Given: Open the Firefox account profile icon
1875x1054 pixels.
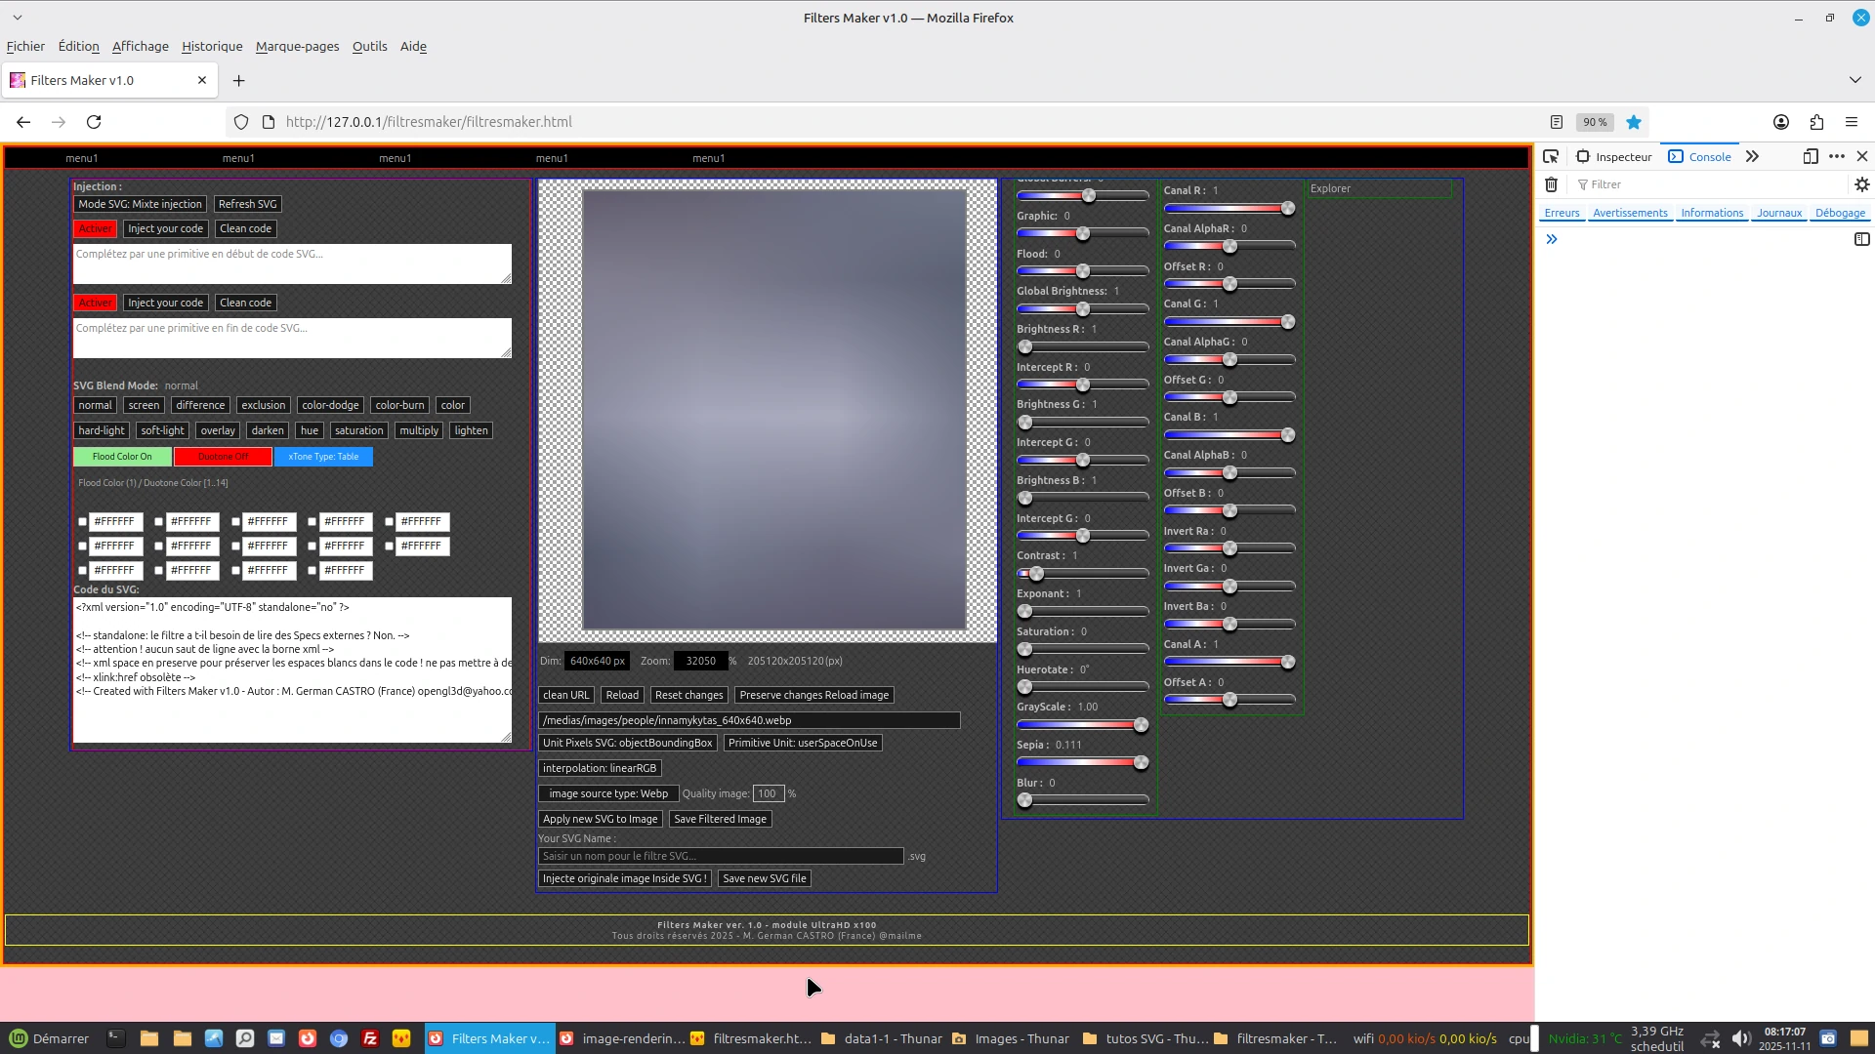Looking at the screenshot, I should click(x=1781, y=122).
